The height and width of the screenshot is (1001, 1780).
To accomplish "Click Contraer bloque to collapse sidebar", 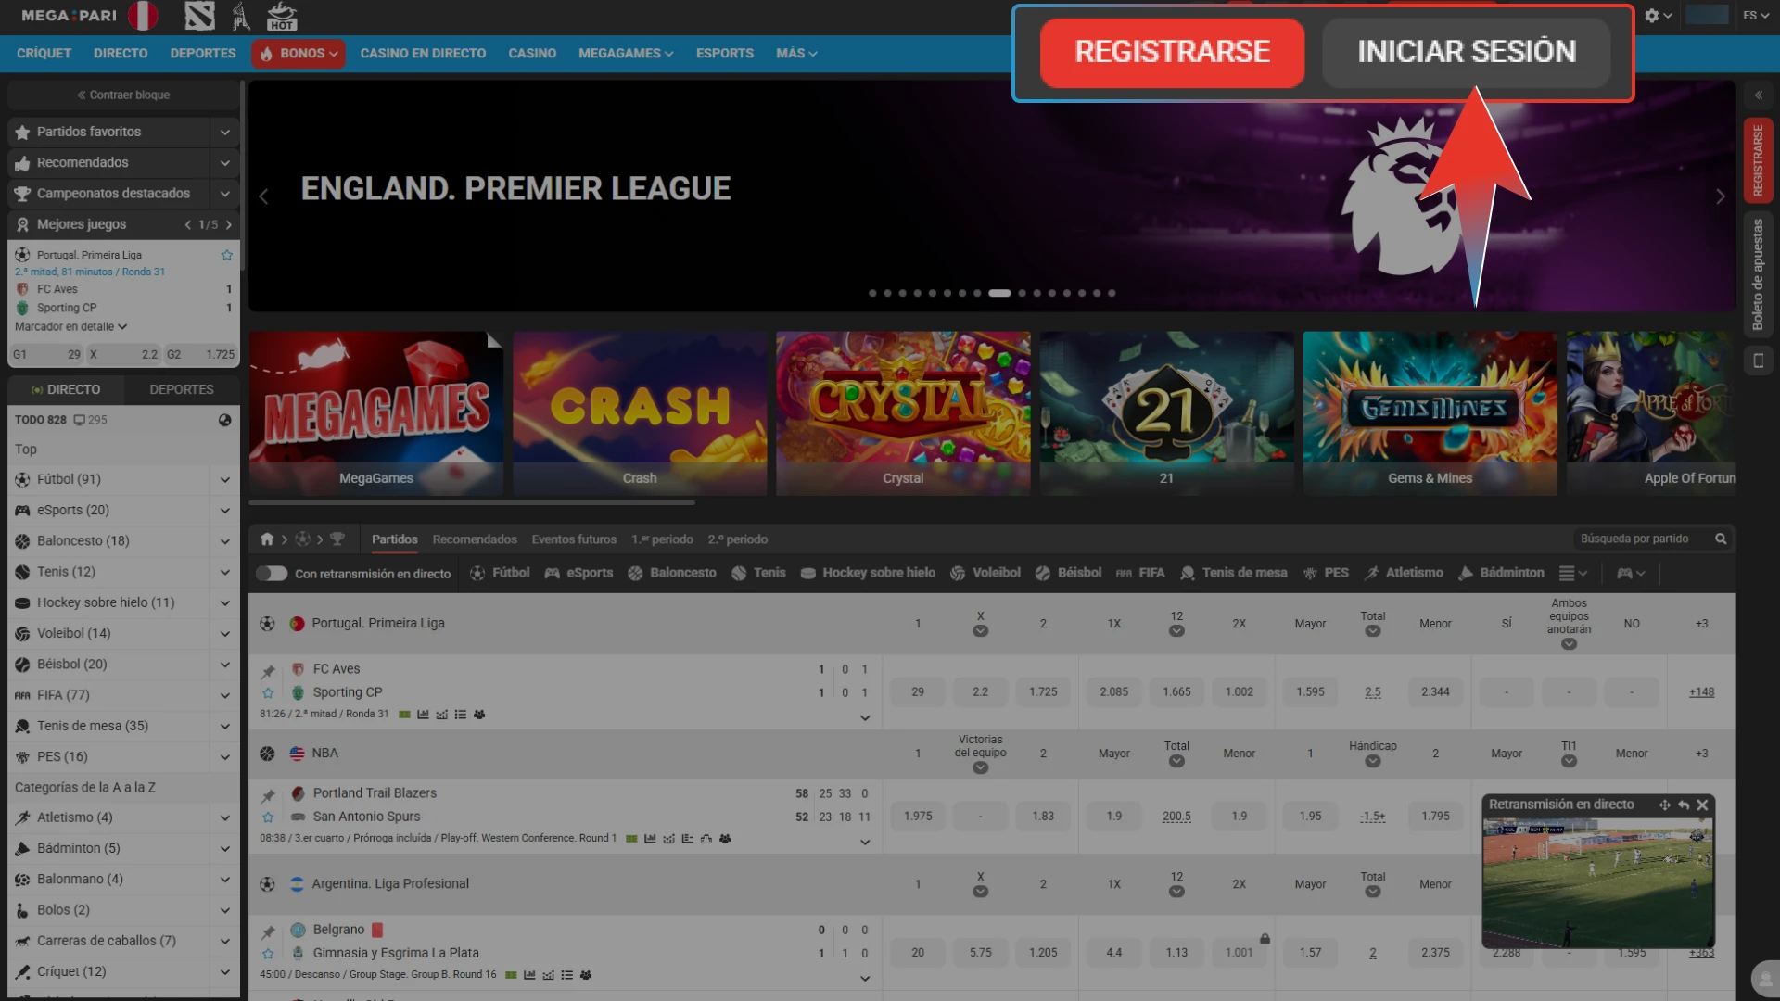I will (x=123, y=95).
